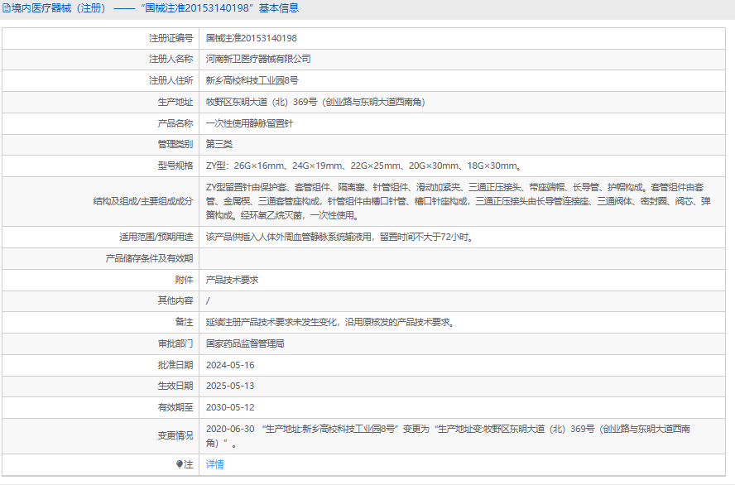Open the 详情 link in the 注 row
The width and height of the screenshot is (735, 485).
pyautogui.click(x=214, y=464)
